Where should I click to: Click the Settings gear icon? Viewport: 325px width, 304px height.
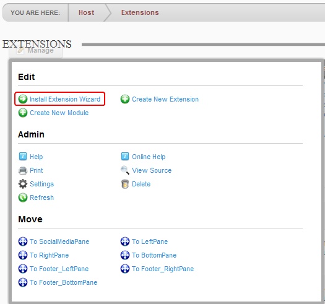click(22, 184)
